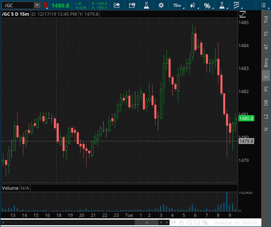Viewport: 271px width, 227px height.
Task: Click the 1485 price axis label
Action: [x=244, y=22]
